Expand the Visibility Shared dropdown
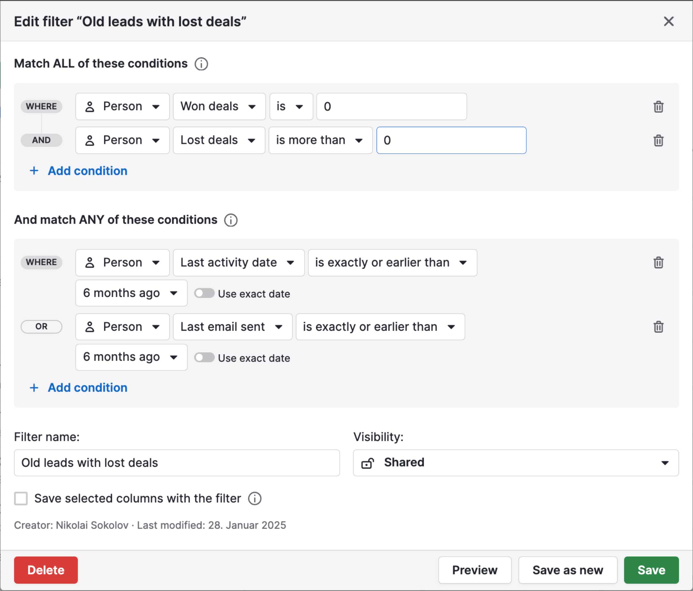 [x=515, y=463]
